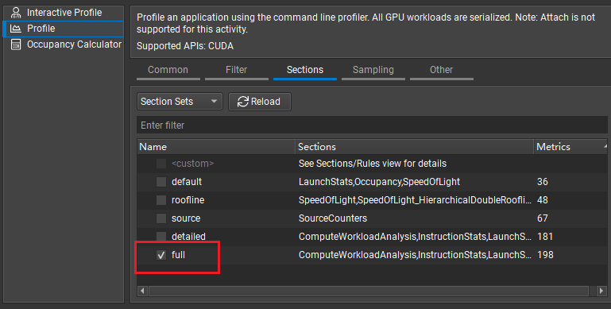Uncheck the full section set checkbox
This screenshot has width=611, height=309.
161,255
